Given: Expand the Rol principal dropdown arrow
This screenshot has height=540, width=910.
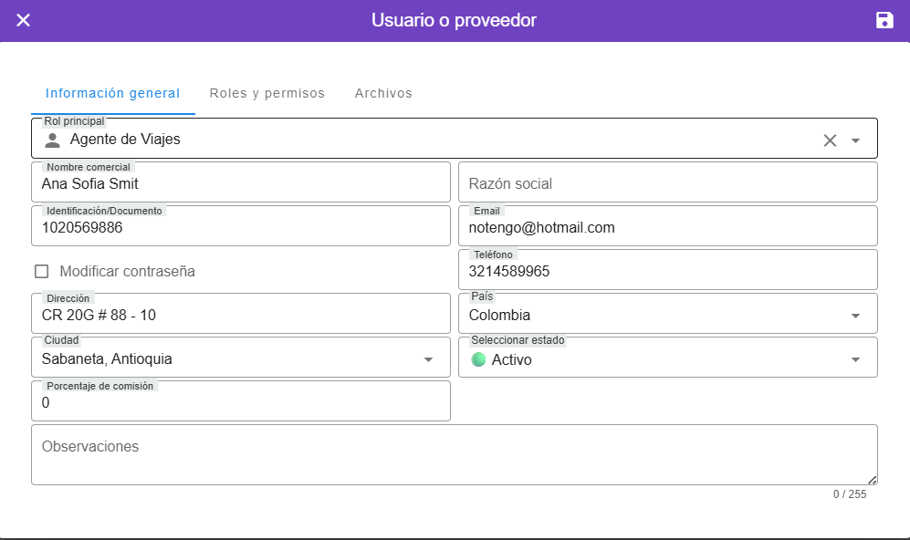Looking at the screenshot, I should (x=855, y=140).
